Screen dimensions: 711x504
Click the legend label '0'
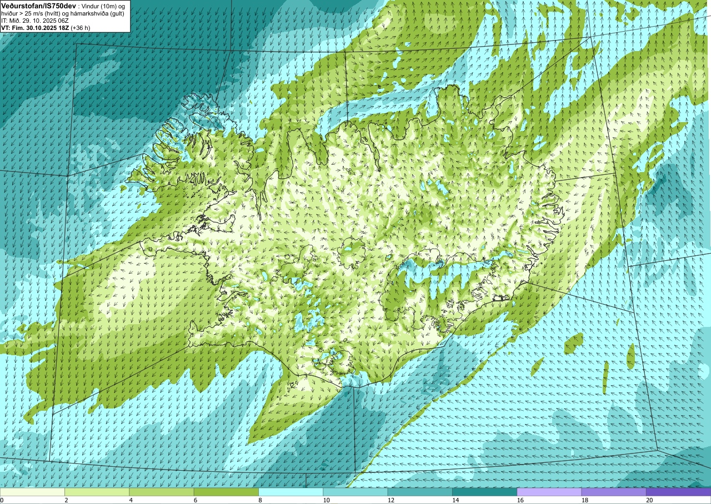pyautogui.click(x=2, y=500)
